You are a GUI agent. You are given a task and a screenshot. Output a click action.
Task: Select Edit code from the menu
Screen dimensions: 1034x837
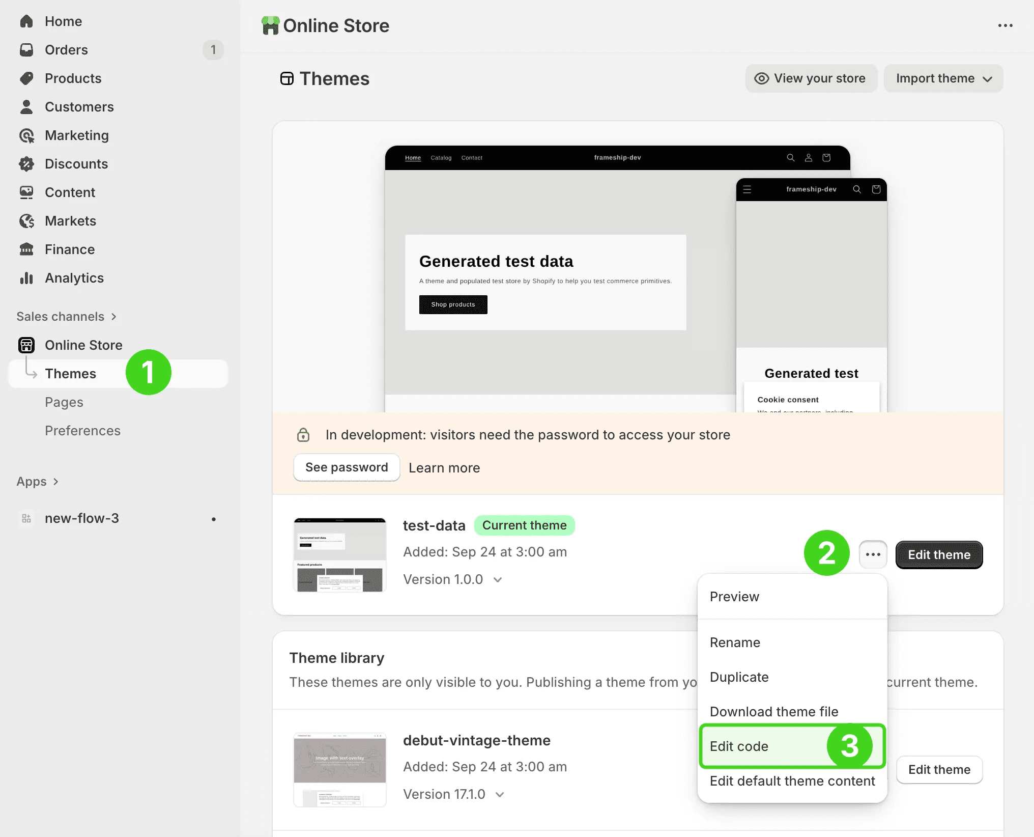tap(739, 746)
